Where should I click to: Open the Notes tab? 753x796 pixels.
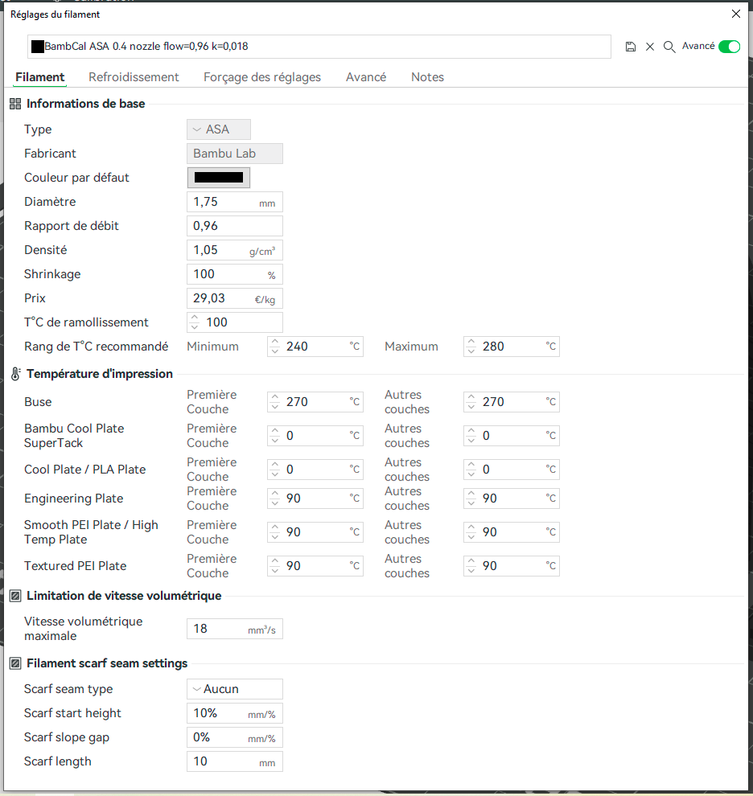pos(427,77)
